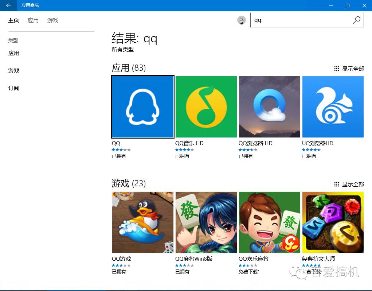Open the QQ音乐 HD app tile

(x=206, y=106)
